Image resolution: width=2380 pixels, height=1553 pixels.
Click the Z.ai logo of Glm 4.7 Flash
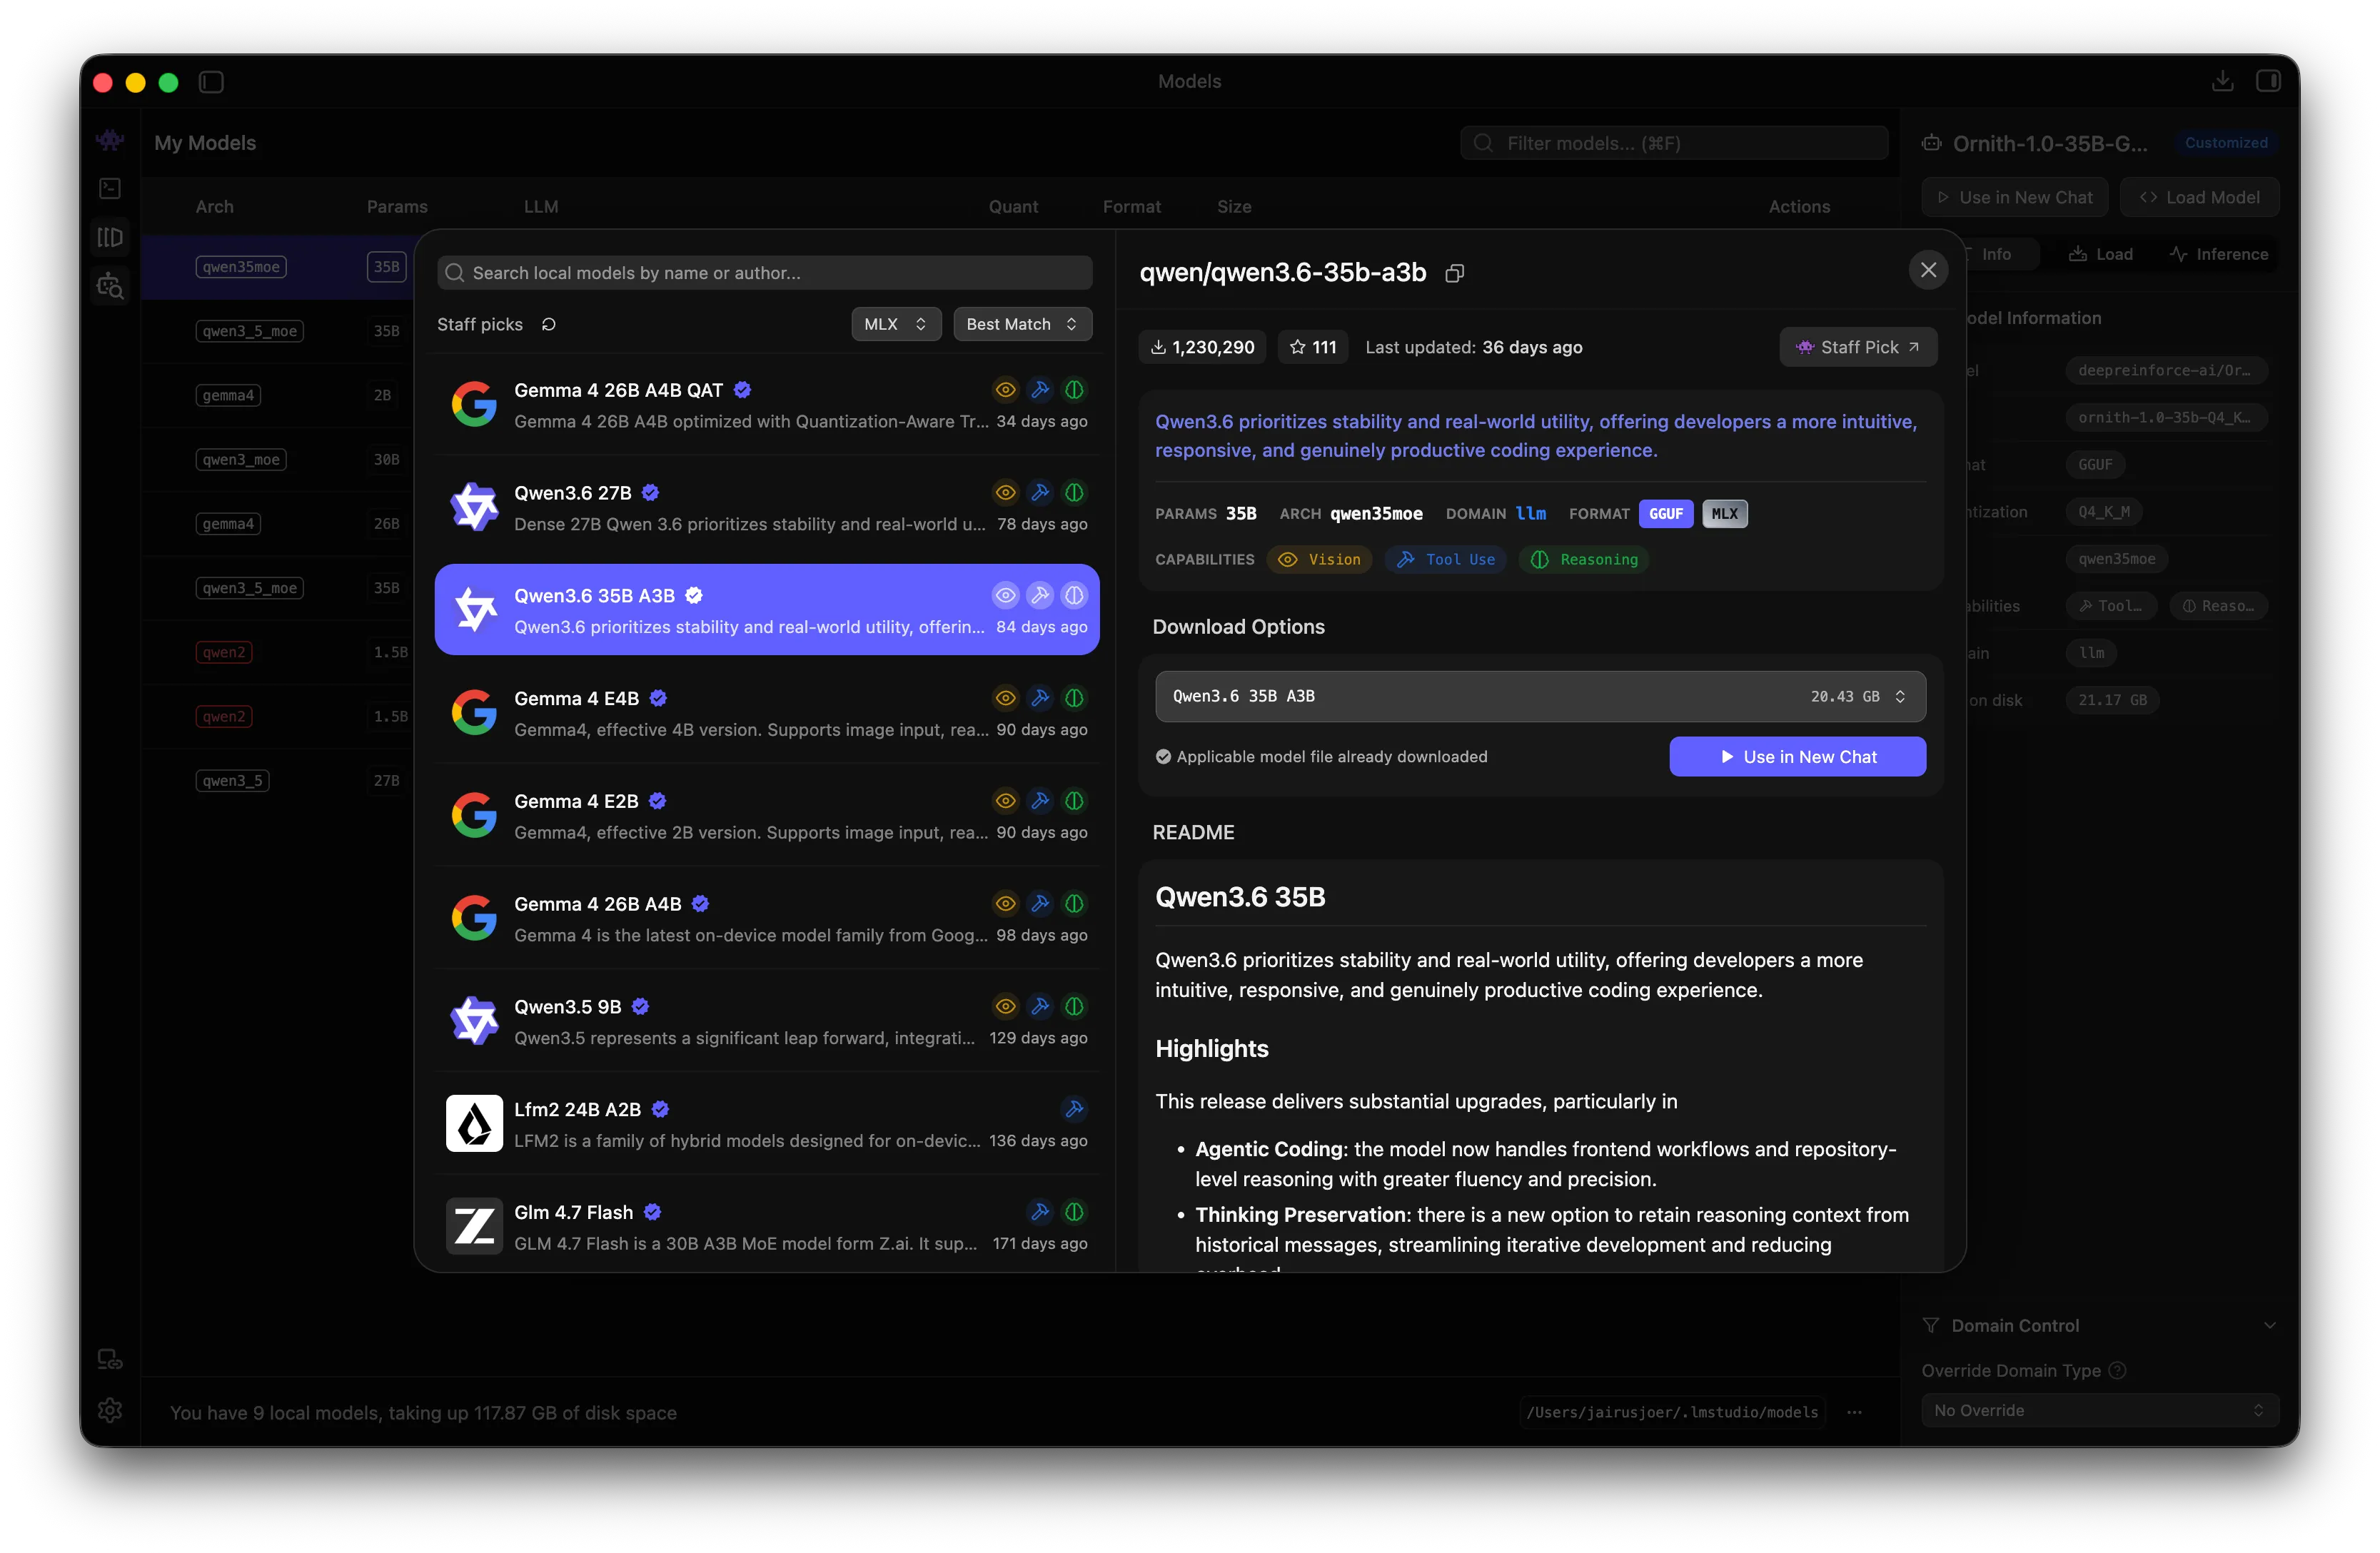tap(474, 1227)
